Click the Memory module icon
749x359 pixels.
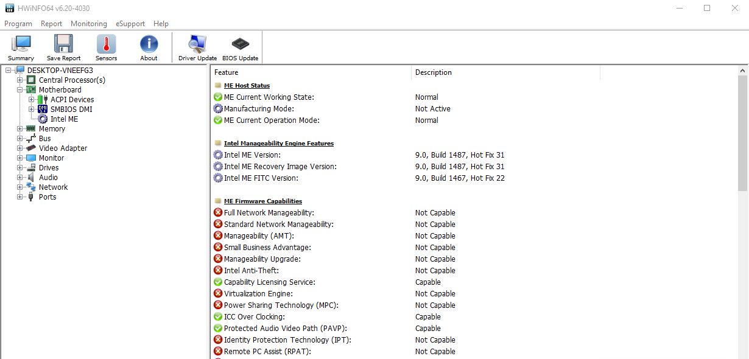click(31, 128)
